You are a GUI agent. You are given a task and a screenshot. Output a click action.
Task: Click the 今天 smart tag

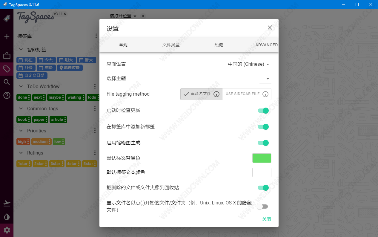46,60
